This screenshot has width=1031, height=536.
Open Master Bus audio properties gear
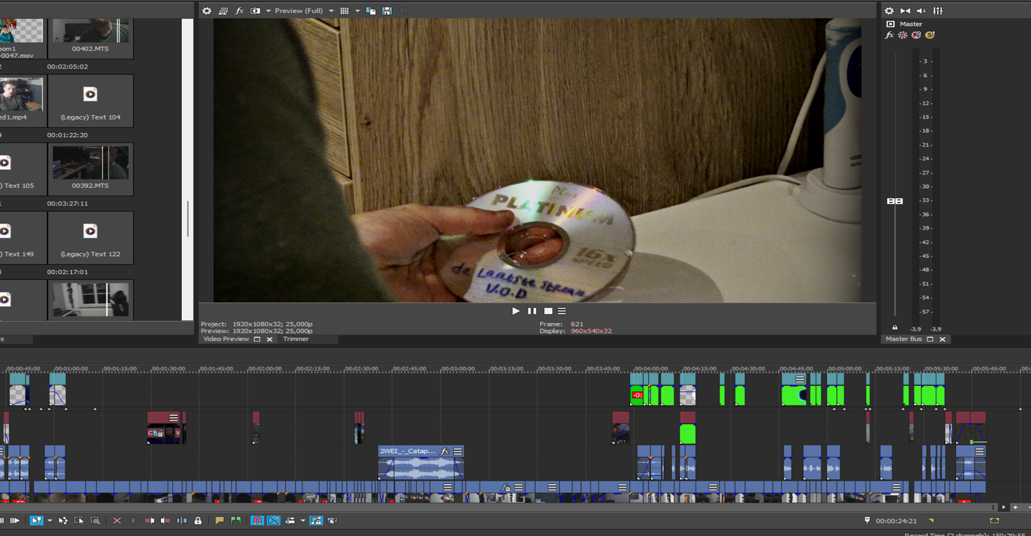pyautogui.click(x=889, y=10)
